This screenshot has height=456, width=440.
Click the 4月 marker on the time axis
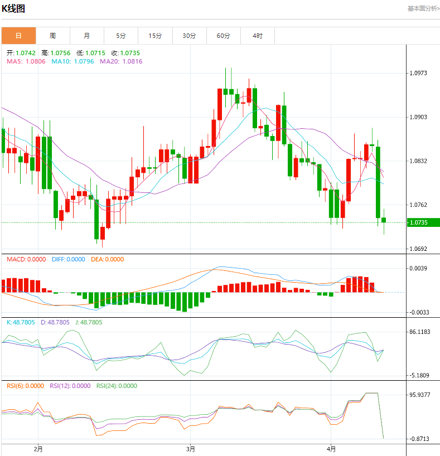point(331,449)
